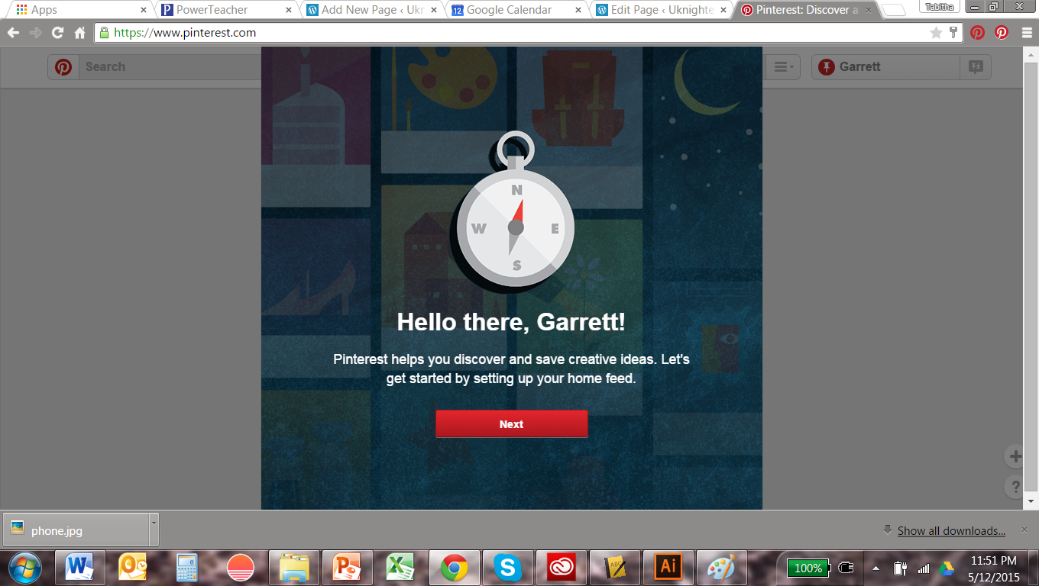Image resolution: width=1039 pixels, height=586 pixels.
Task: Show hidden system tray icons arrow
Action: point(876,568)
